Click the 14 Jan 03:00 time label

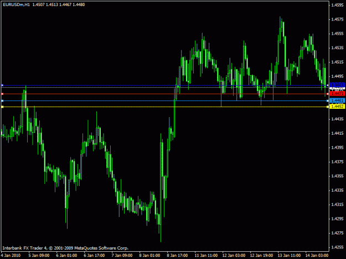pyautogui.click(x=317, y=255)
